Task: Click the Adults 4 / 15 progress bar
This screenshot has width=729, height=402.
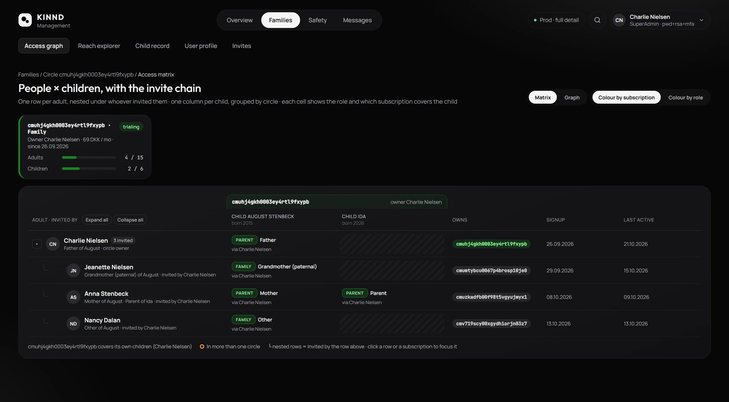Action: point(89,157)
